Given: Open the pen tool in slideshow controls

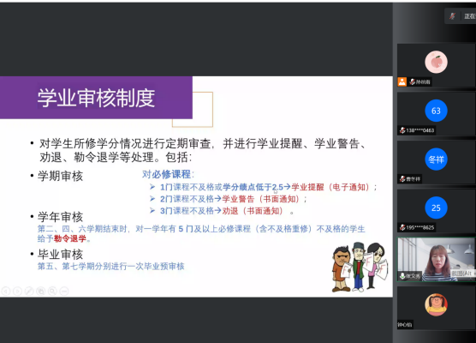Looking at the screenshot, I should [x=29, y=291].
